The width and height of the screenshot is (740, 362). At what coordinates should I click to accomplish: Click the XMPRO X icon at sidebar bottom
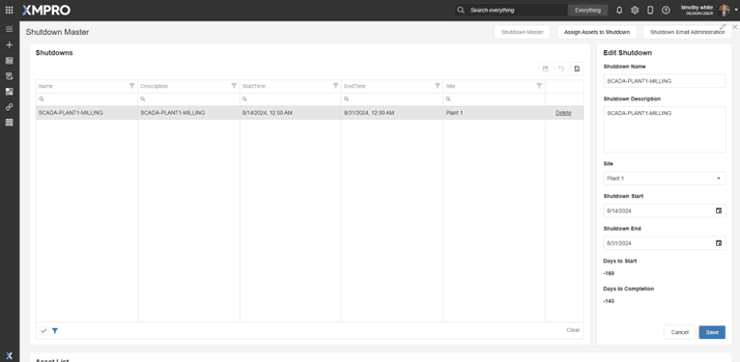tap(9, 356)
